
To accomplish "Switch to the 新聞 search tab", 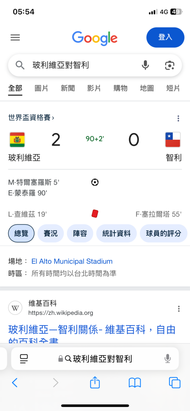I will [x=68, y=88].
